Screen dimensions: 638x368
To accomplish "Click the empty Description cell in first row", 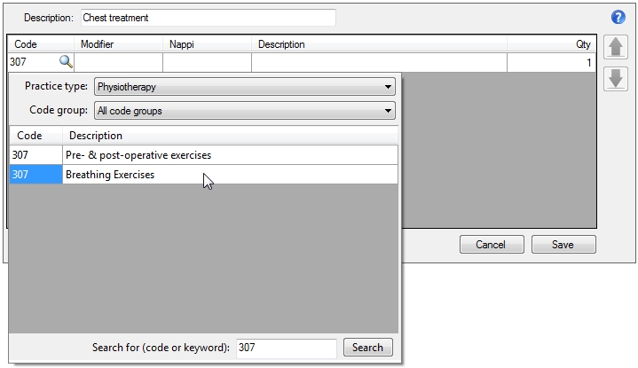I will tap(379, 63).
